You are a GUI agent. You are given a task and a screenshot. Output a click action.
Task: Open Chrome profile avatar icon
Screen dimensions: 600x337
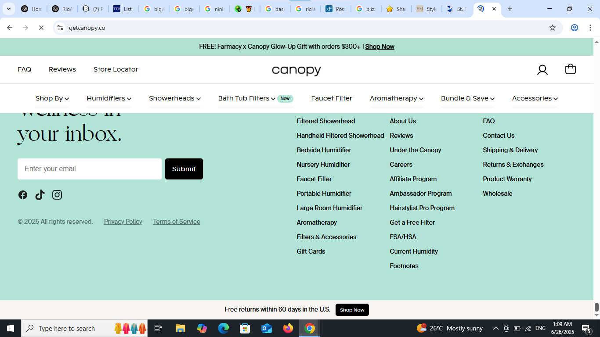click(574, 28)
